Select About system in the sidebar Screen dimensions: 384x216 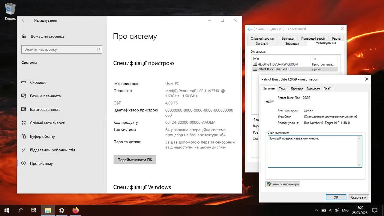(61, 163)
